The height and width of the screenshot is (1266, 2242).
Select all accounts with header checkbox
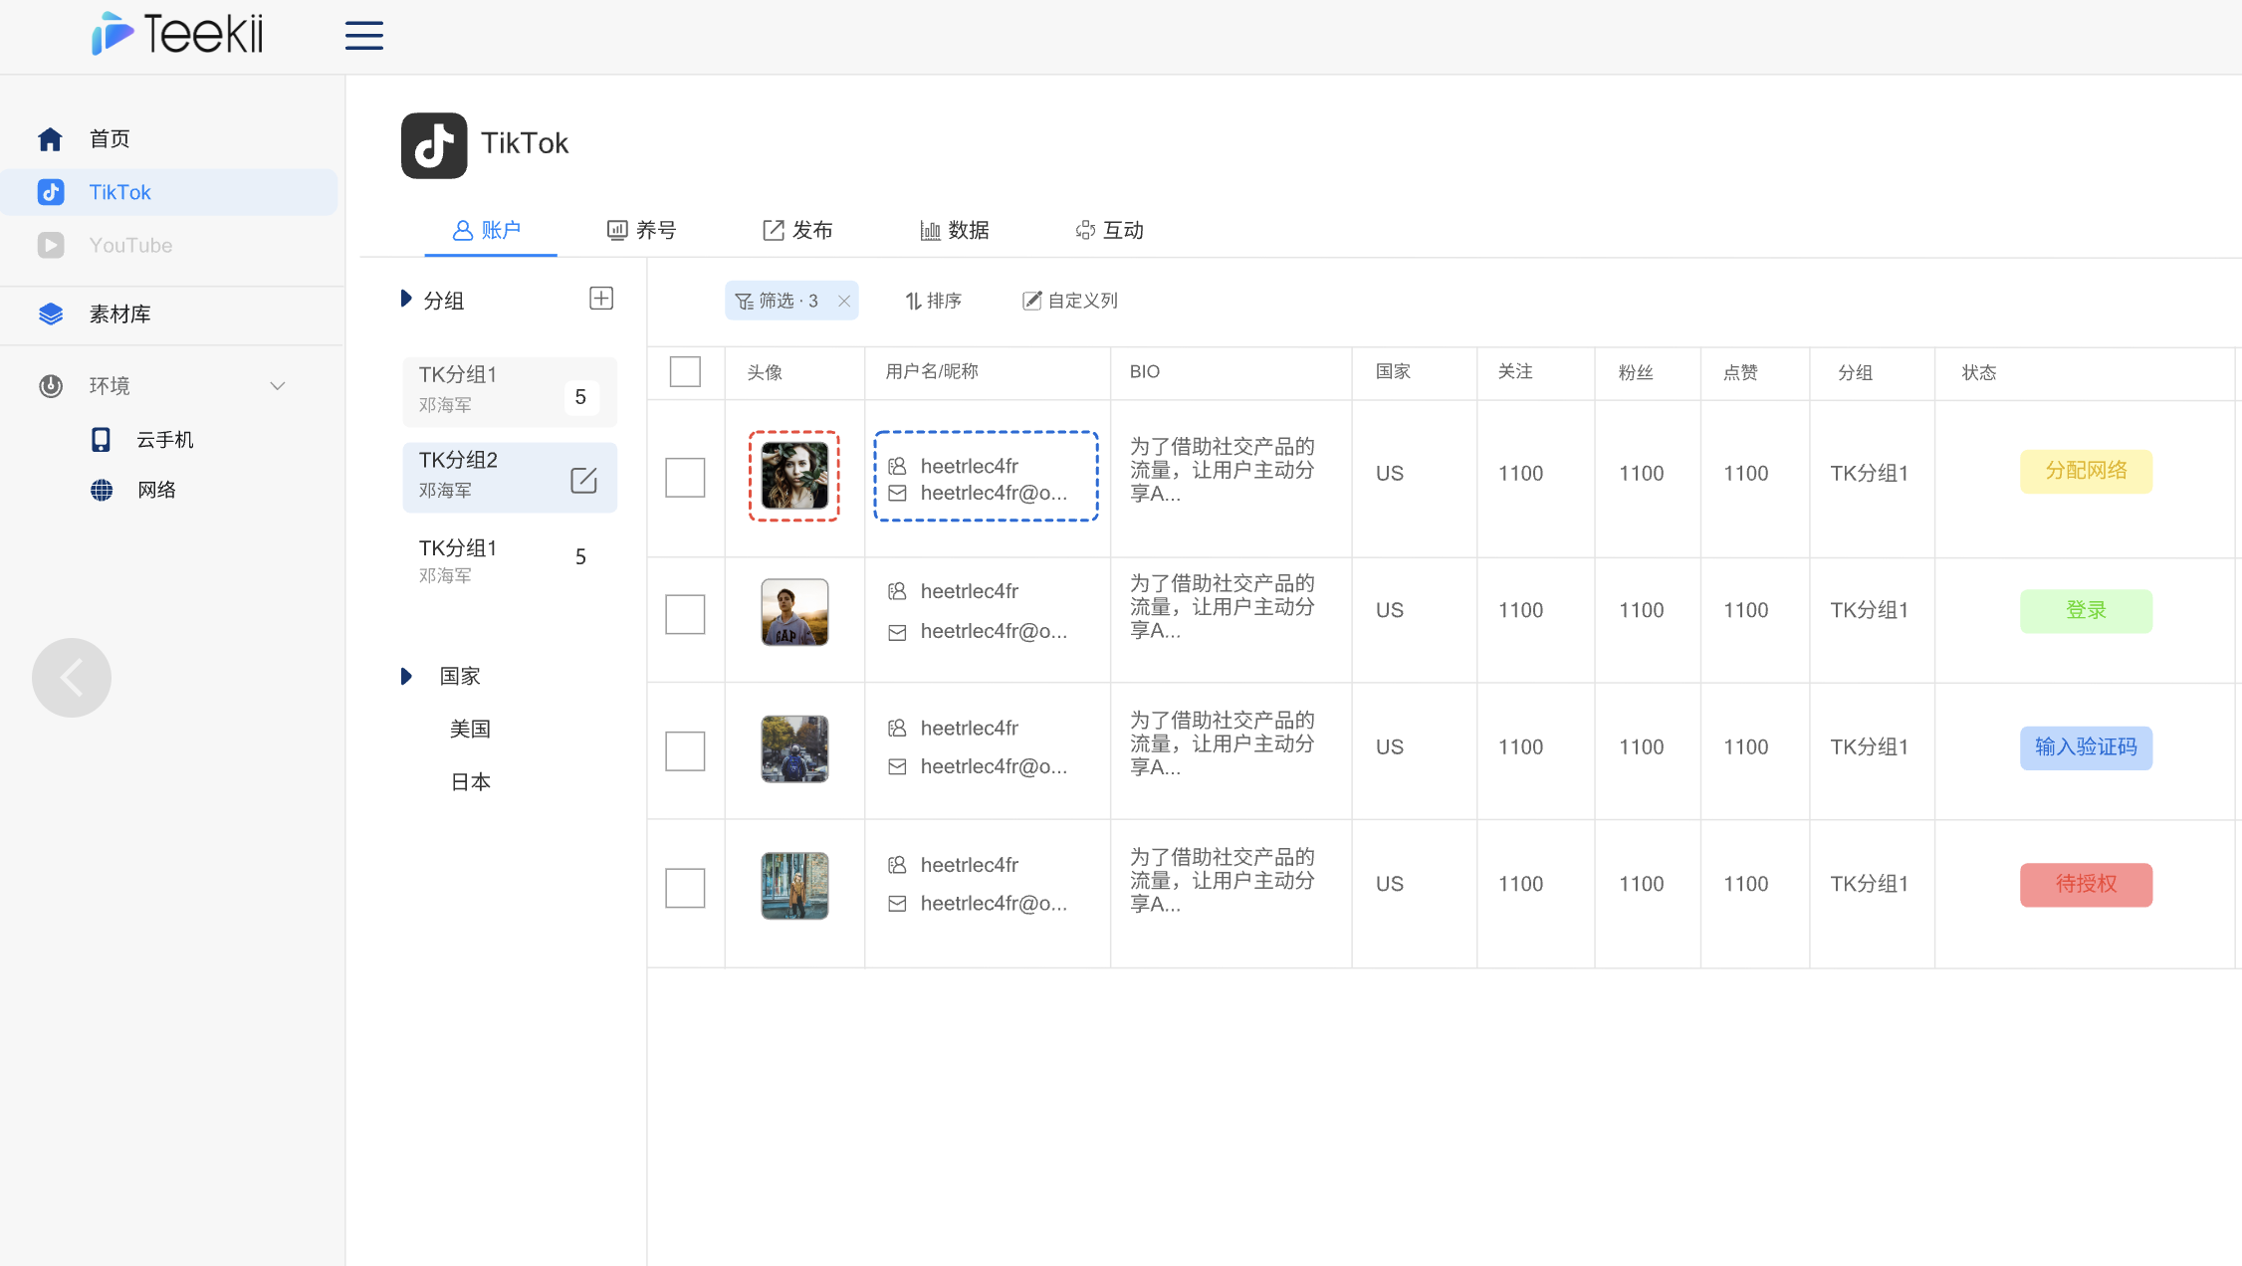tap(685, 371)
